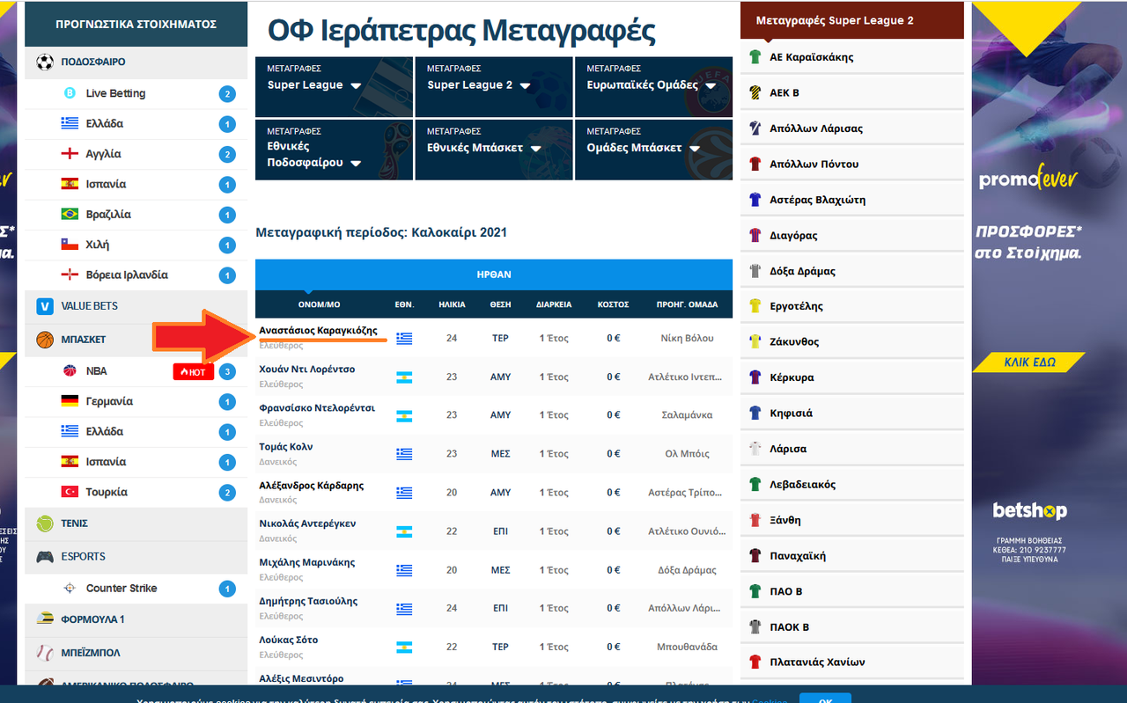This screenshot has height=703, width=1127.
Task: Click the Counter Strike crosshair icon
Action: (x=70, y=588)
